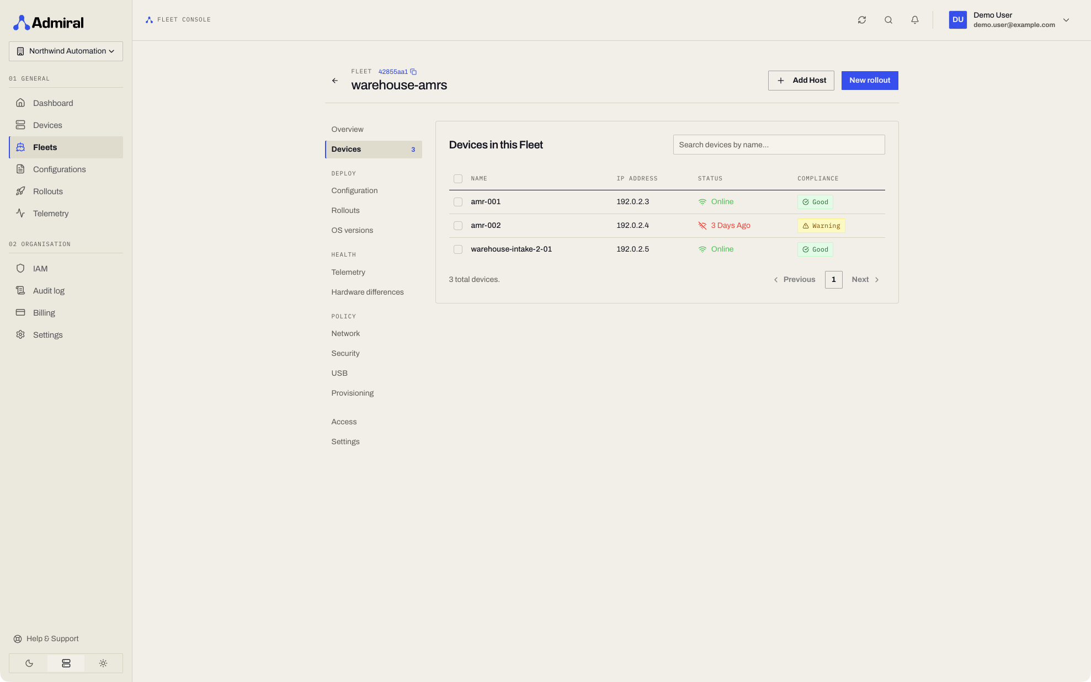
Task: Open OS versions section
Action: tap(374, 231)
